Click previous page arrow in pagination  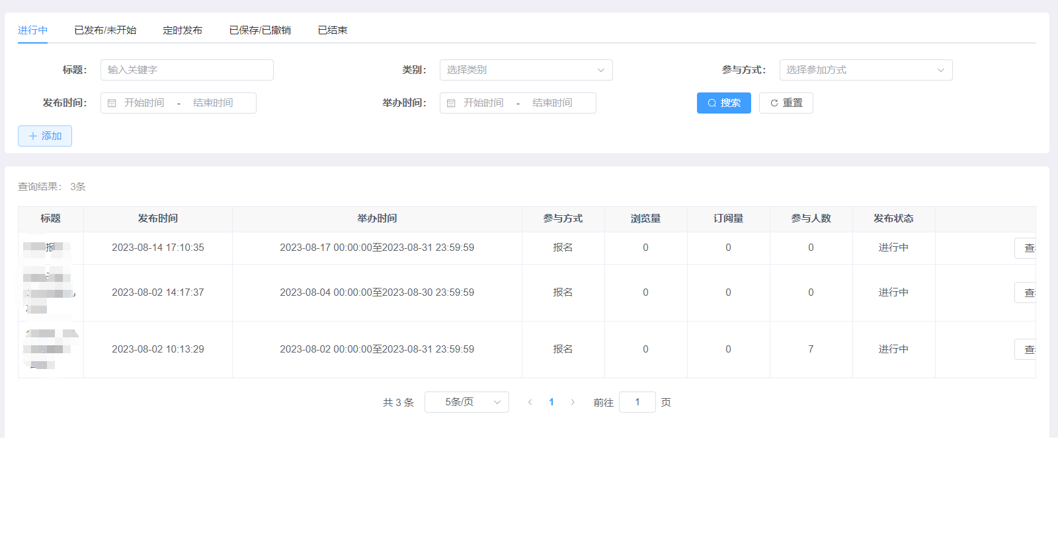pyautogui.click(x=530, y=402)
